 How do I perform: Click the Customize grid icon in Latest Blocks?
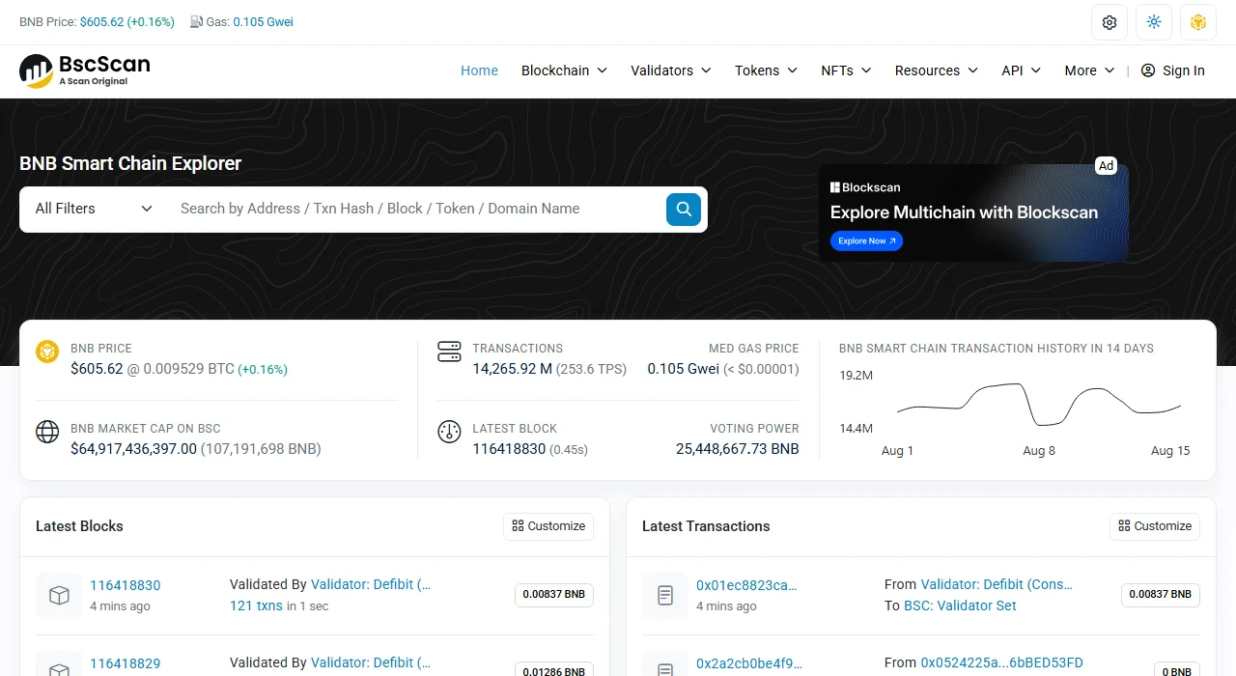click(x=518, y=526)
